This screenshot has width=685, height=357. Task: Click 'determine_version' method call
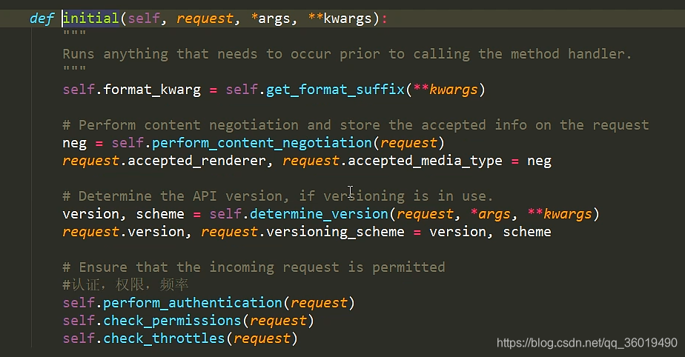tap(319, 214)
